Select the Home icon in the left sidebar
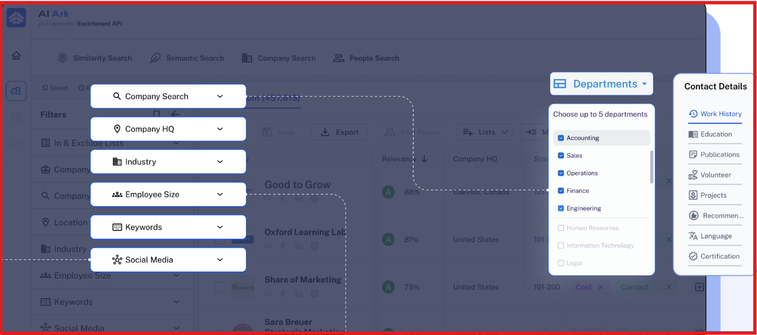Image resolution: width=757 pixels, height=335 pixels. click(x=16, y=54)
